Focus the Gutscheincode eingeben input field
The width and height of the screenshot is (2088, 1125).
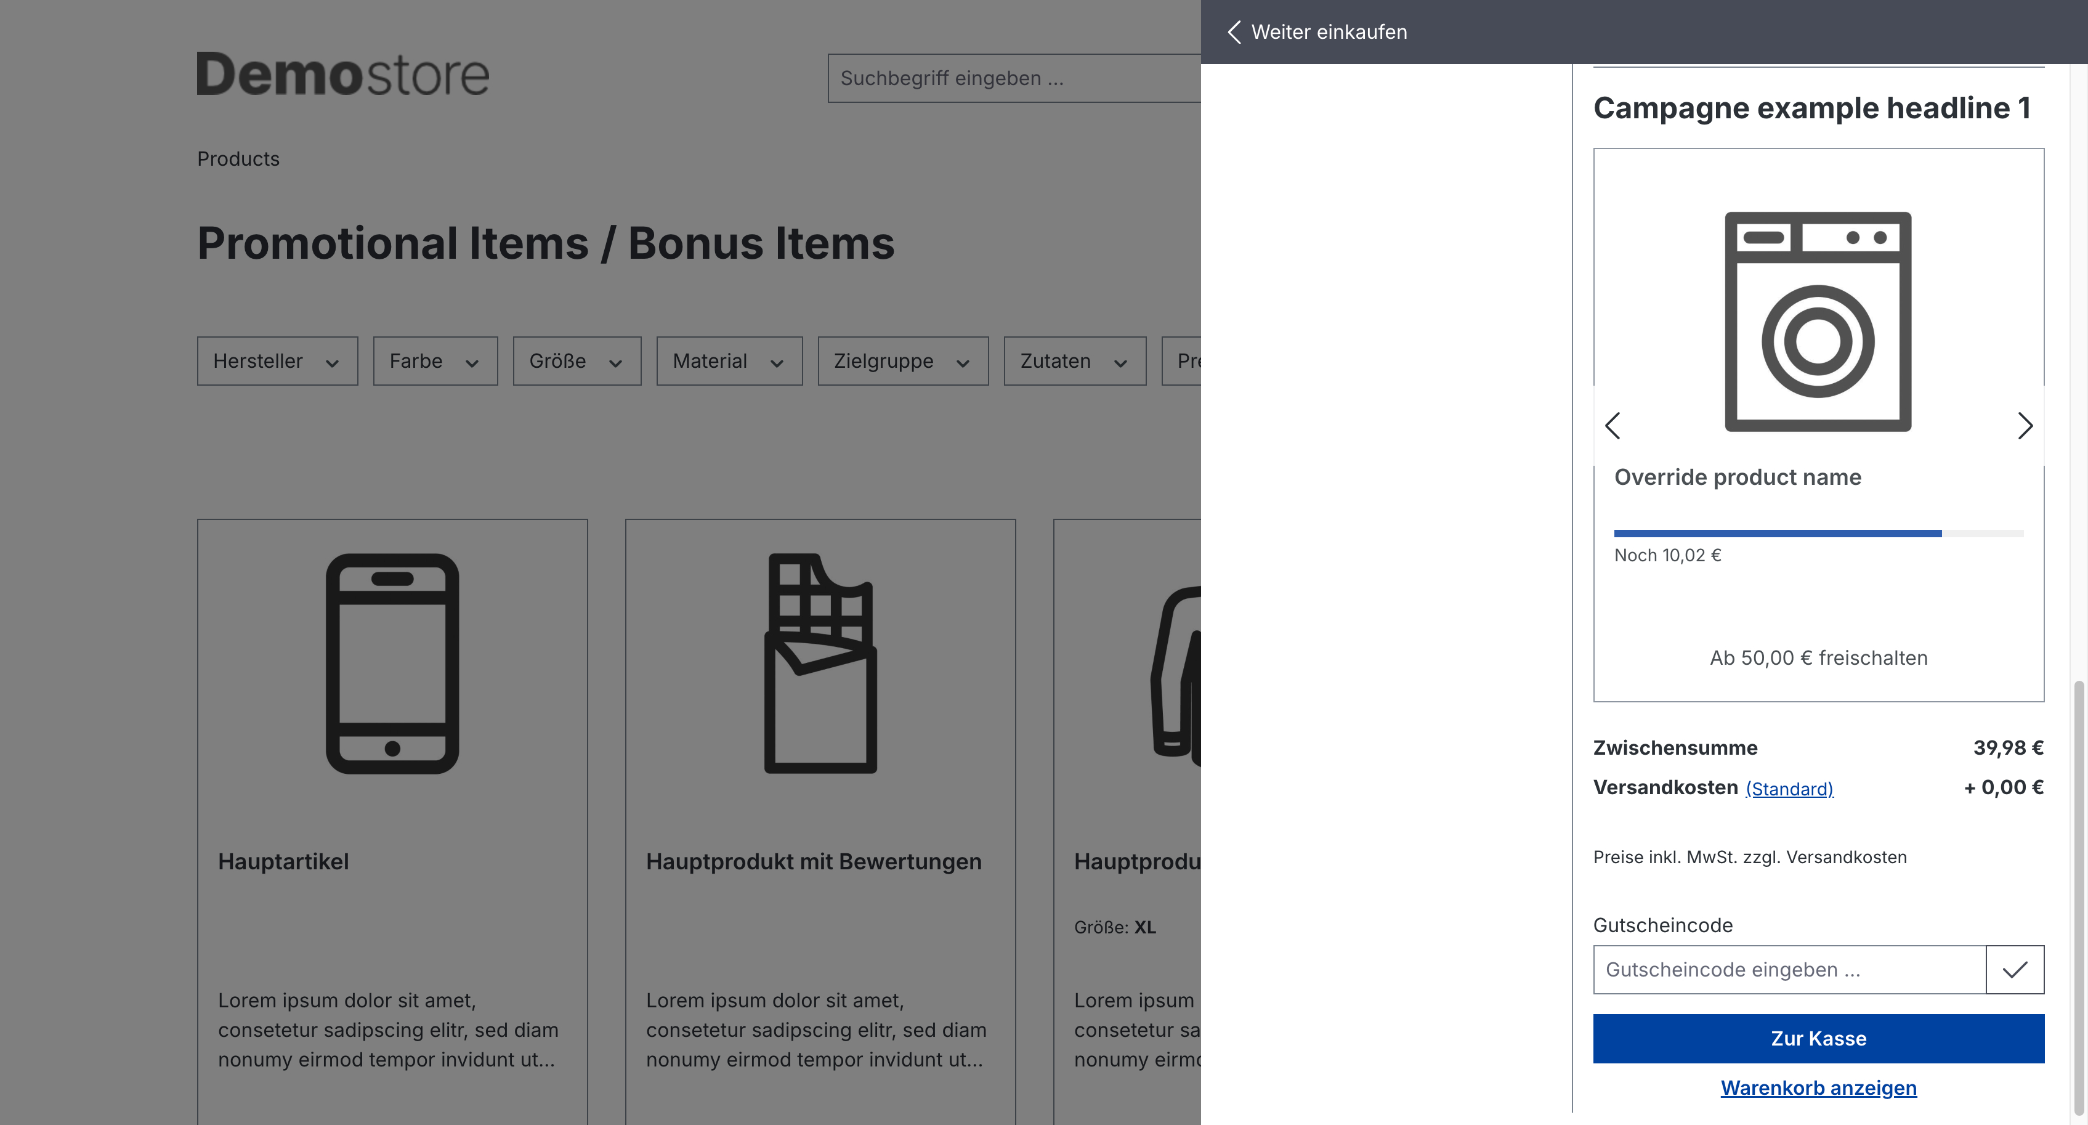click(x=1790, y=969)
